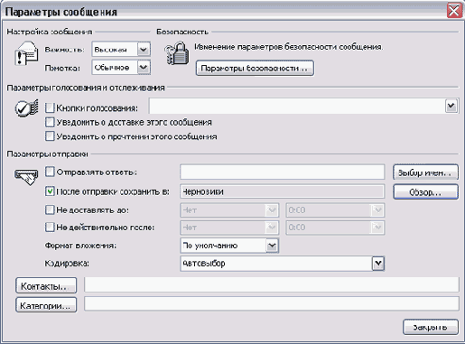The width and height of the screenshot is (465, 344).
Task: Check Уведомить о доставке этого сообщения
Action: point(50,122)
